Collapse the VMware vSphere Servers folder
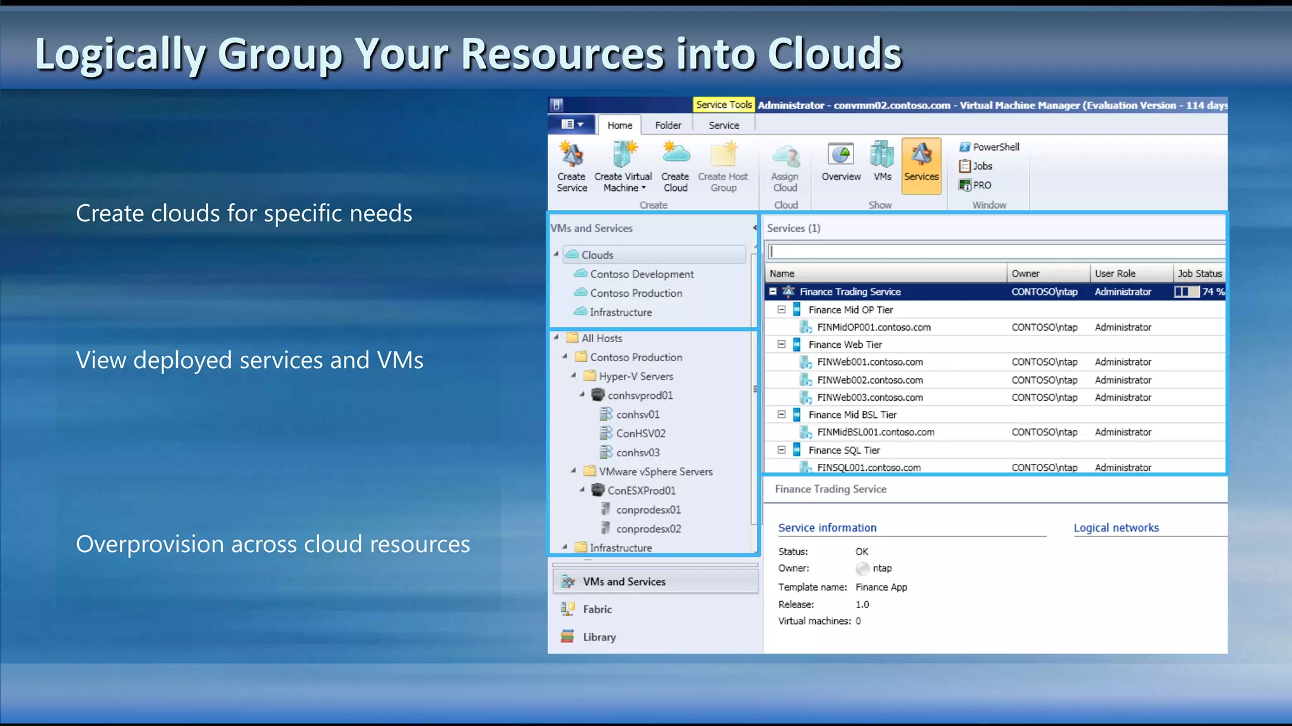Image resolution: width=1292 pixels, height=726 pixels. [573, 471]
